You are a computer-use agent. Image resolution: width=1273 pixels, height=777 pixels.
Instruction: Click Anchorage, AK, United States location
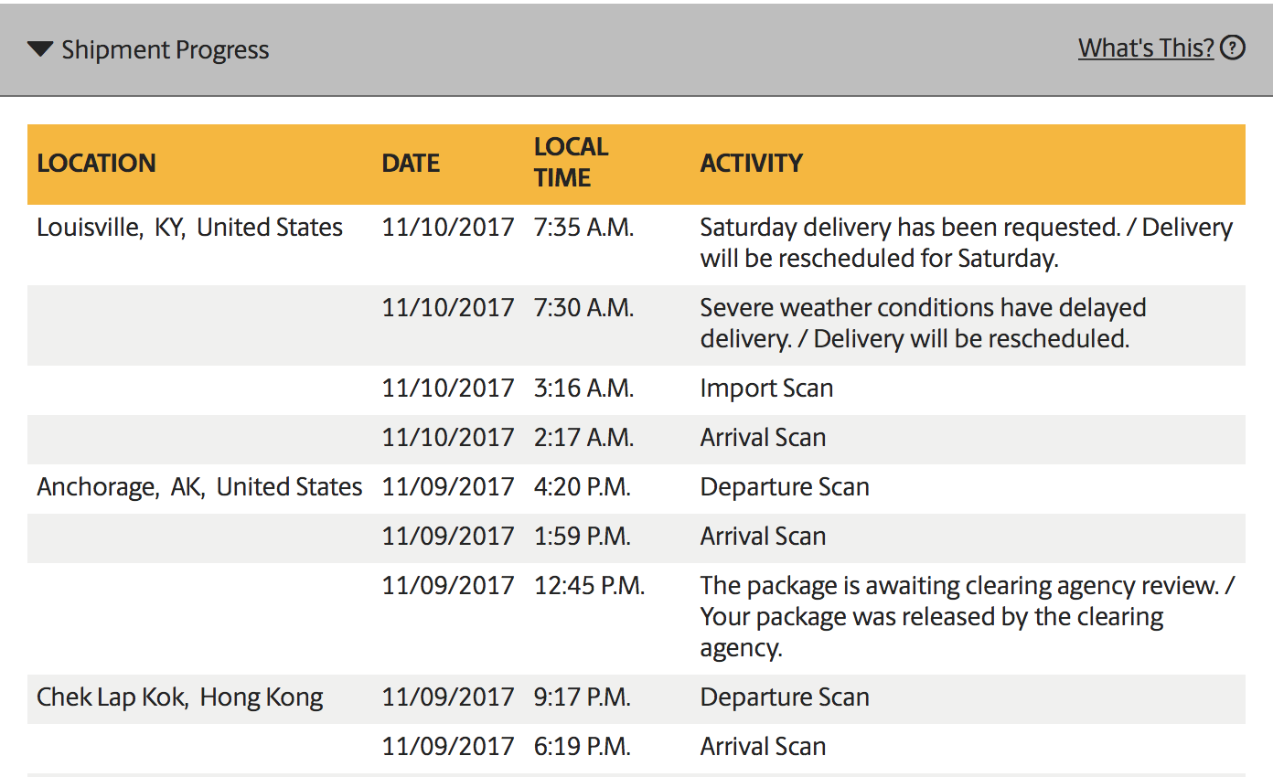(x=199, y=486)
